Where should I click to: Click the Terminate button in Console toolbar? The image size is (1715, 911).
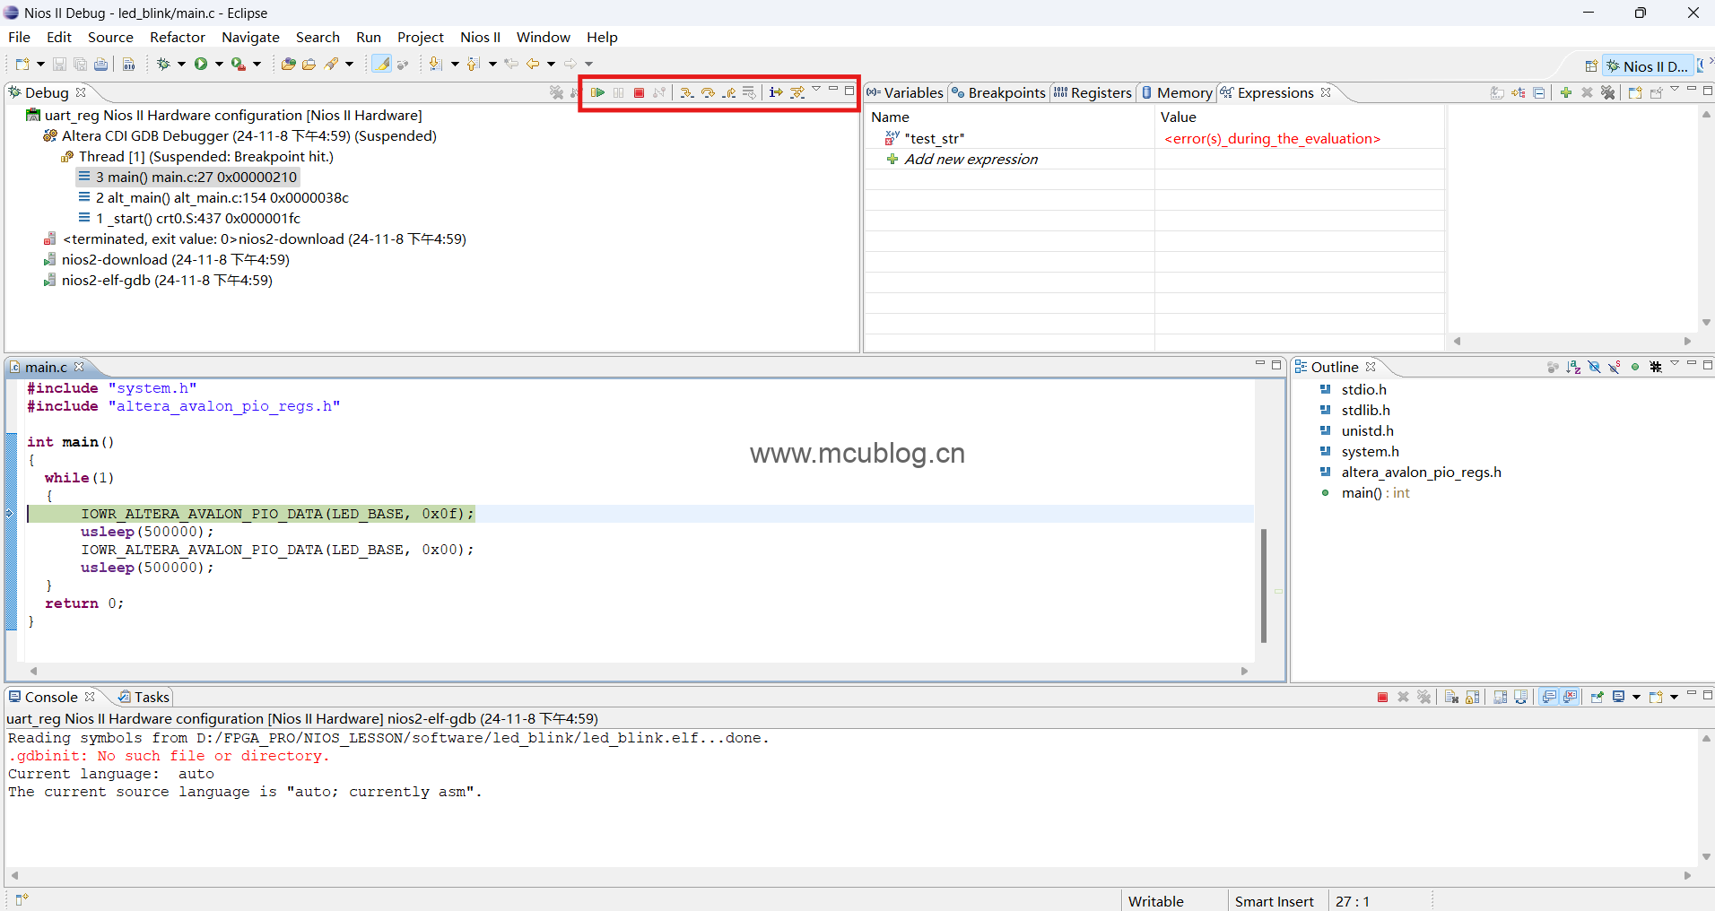(x=1383, y=697)
